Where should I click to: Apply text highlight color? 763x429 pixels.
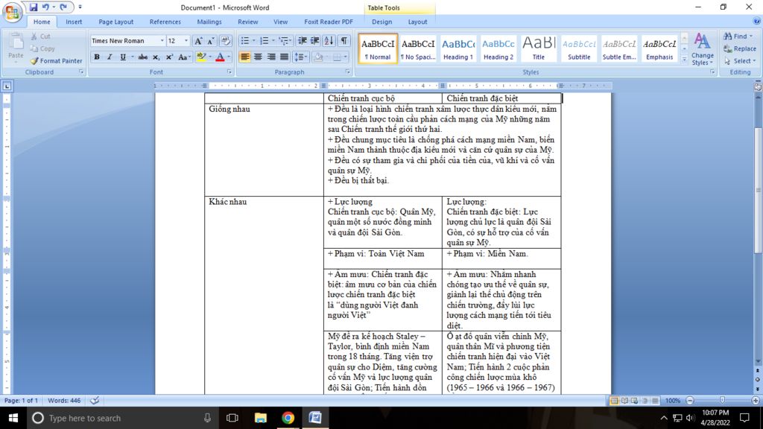(x=201, y=57)
